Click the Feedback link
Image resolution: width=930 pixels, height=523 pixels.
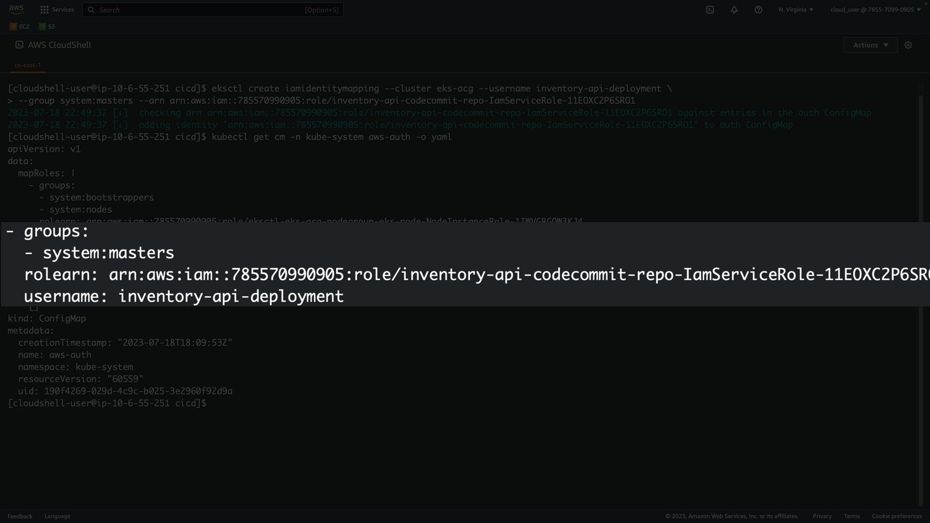point(20,516)
